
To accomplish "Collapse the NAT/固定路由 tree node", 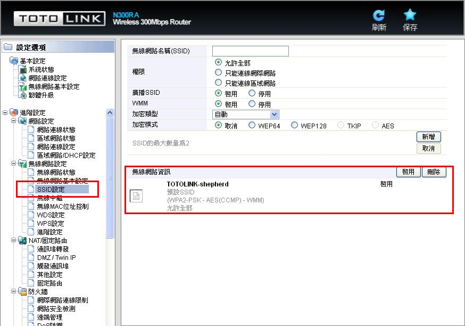I will click(14, 240).
